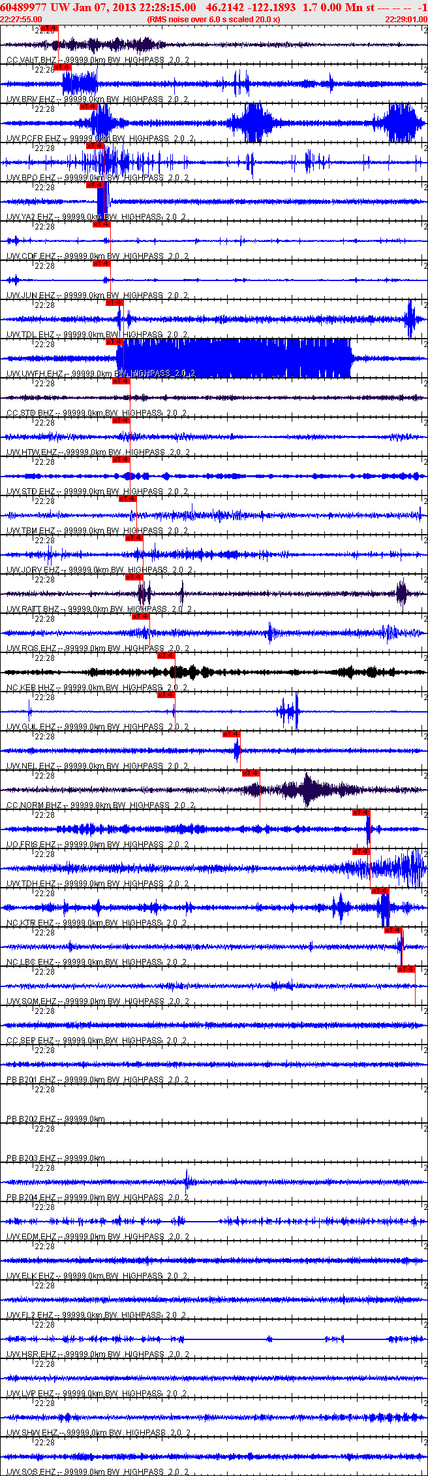
Task: Click station label UW.EDM.EHZ
Action: tap(31, 1237)
